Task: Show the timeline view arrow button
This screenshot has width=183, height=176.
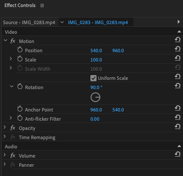Action: (179, 22)
